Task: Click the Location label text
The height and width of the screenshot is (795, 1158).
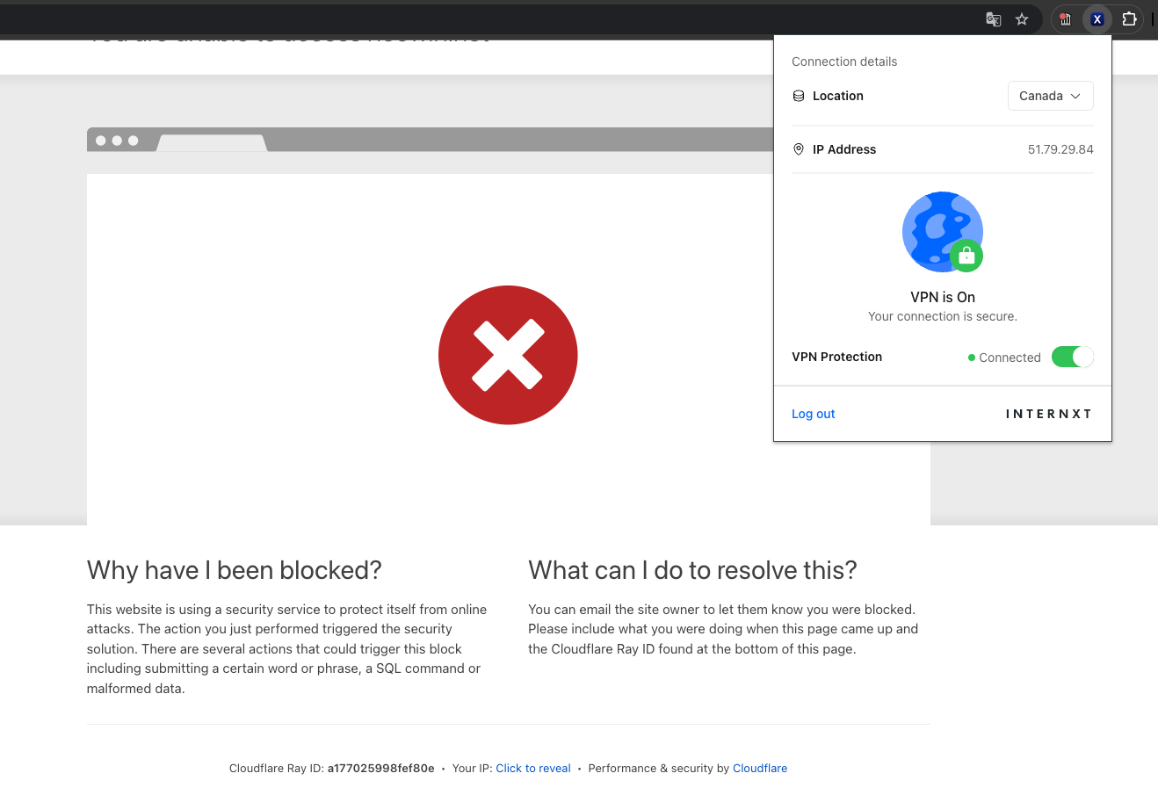Action: (838, 96)
